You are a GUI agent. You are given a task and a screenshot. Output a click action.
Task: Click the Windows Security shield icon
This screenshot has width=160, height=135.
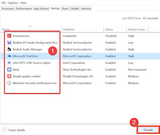(x=9, y=83)
